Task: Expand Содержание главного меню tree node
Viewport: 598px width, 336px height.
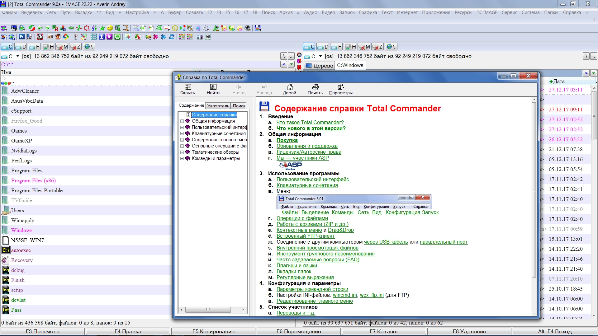Action: pos(182,140)
